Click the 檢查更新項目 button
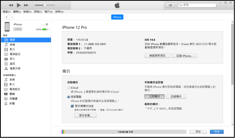The width and height of the screenshot is (235, 138). click(x=157, y=56)
